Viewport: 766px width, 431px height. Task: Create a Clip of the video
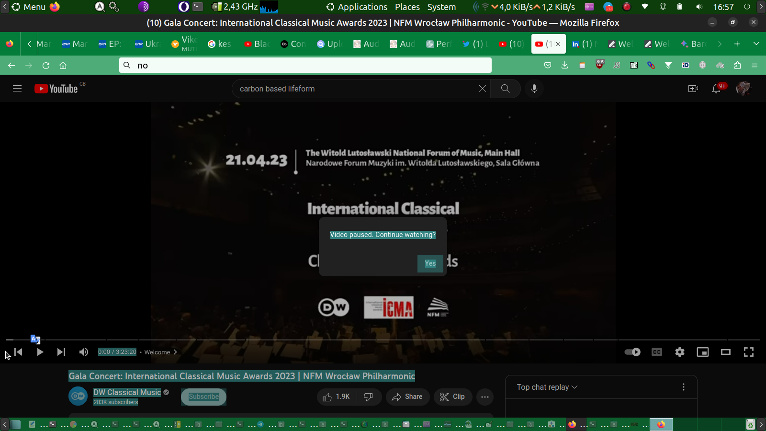[x=453, y=397]
